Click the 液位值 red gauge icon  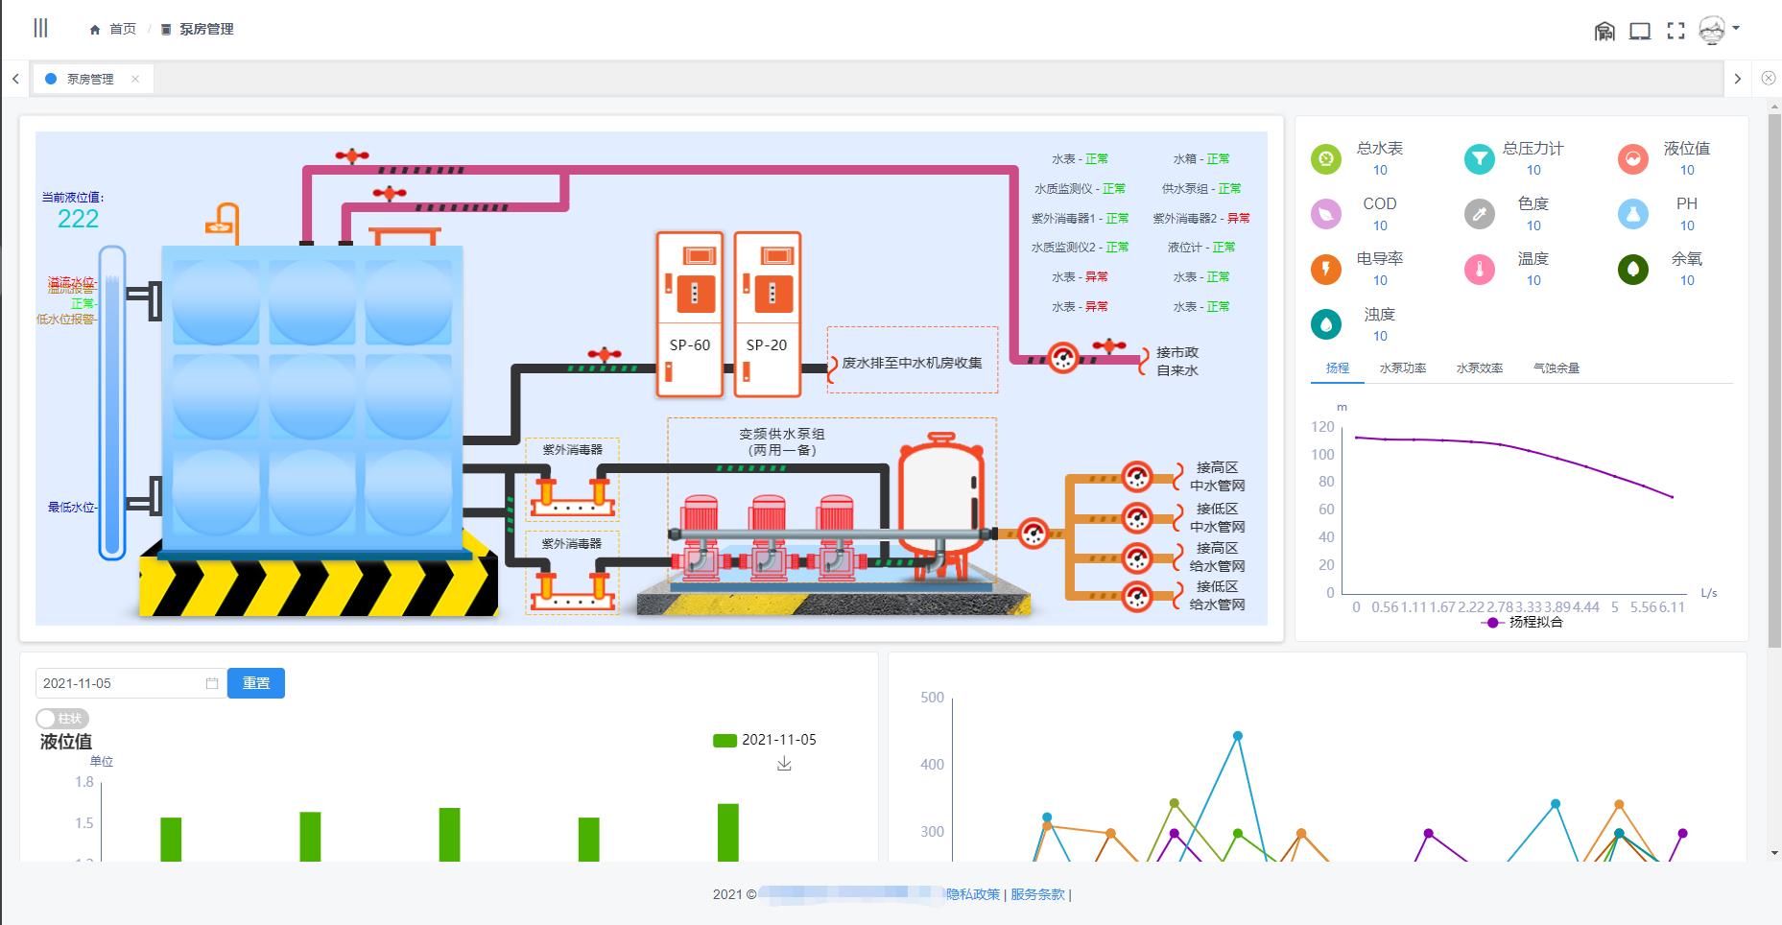pyautogui.click(x=1633, y=158)
